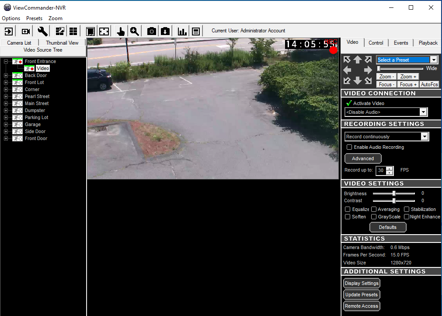This screenshot has height=316, width=442.
Task: Click the Record up to FPS field
Action: click(381, 170)
